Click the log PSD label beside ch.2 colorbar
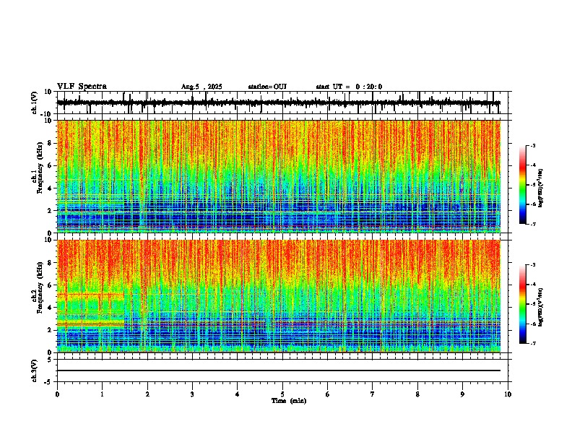This screenshot has height=442, width=572. pyautogui.click(x=540, y=307)
